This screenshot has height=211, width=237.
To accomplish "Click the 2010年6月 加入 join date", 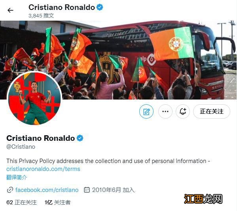I will click(114, 190).
